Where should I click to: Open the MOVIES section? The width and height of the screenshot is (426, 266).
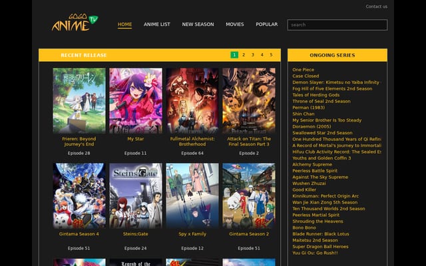[x=235, y=25]
